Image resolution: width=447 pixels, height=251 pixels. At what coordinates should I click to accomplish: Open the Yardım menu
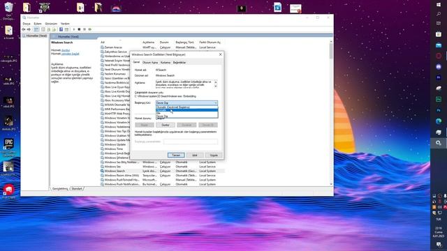coord(65,24)
